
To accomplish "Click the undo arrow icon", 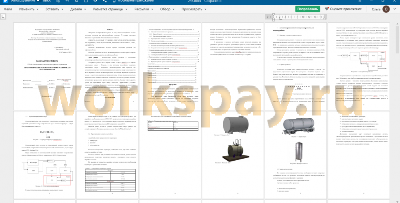I will [x=67, y=1].
